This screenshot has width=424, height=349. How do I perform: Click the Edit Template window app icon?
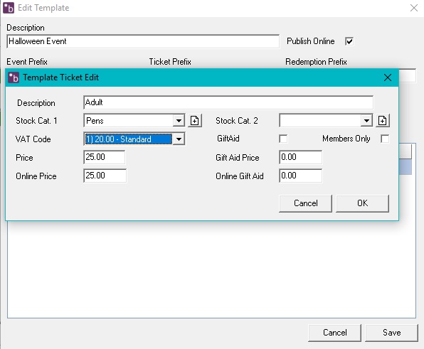click(x=9, y=8)
